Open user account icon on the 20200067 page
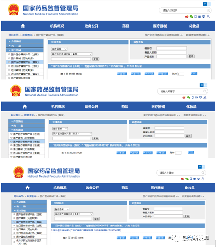Screen dimensions: 216x248 (203, 179)
